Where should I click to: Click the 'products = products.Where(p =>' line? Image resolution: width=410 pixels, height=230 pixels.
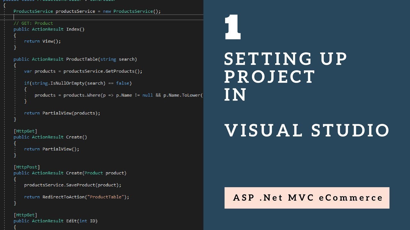pyautogui.click(x=119, y=95)
